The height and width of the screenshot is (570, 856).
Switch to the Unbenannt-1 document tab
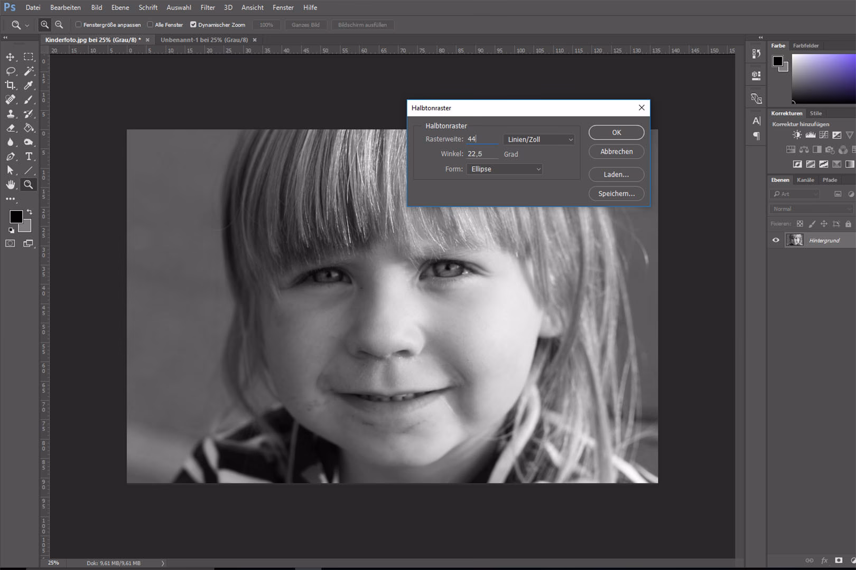204,40
